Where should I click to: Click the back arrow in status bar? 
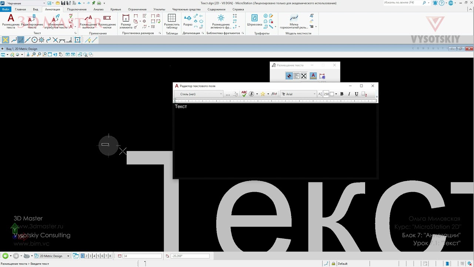(5, 256)
